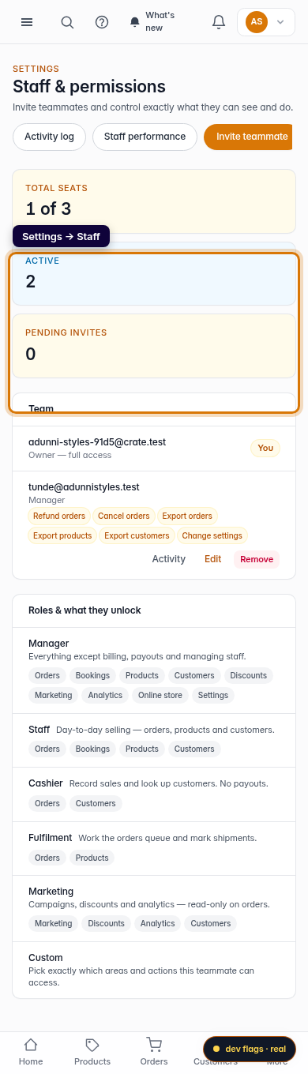
Task: Click the SETTINGS breadcrumb label
Action: (36, 69)
